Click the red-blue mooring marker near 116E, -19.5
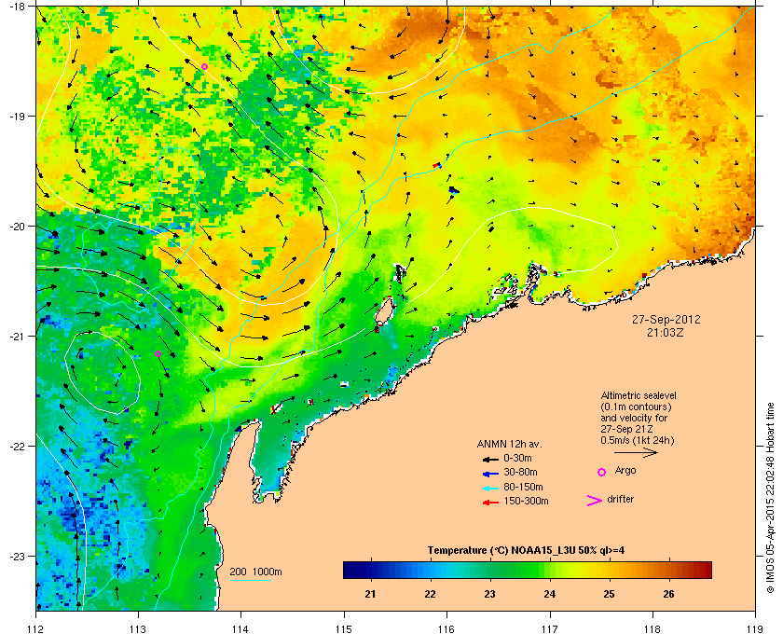Viewport: 783px width, 634px height. 437,165
